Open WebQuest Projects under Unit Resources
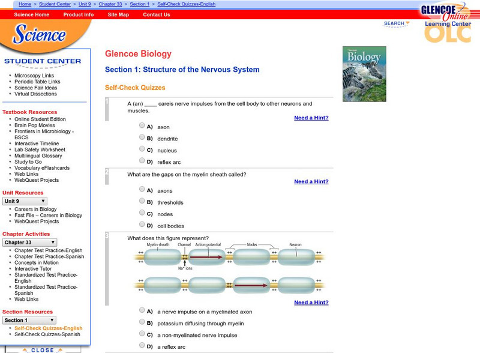 (37, 222)
